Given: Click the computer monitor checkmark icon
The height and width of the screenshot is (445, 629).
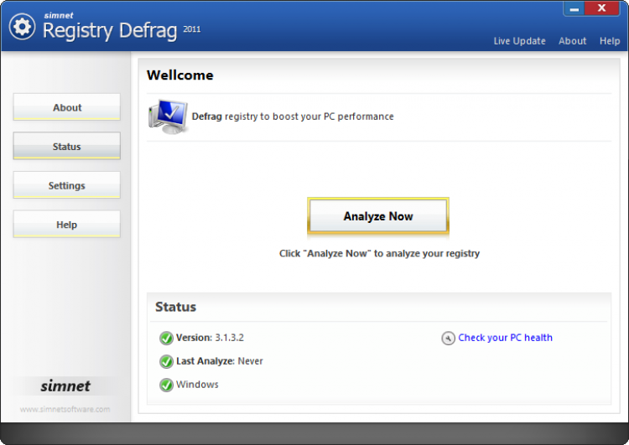Looking at the screenshot, I should point(168,116).
